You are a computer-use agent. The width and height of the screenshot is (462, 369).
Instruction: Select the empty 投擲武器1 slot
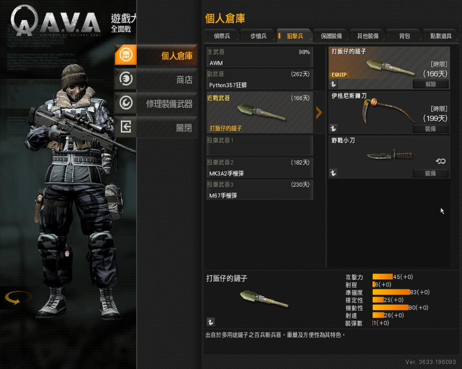point(260,146)
